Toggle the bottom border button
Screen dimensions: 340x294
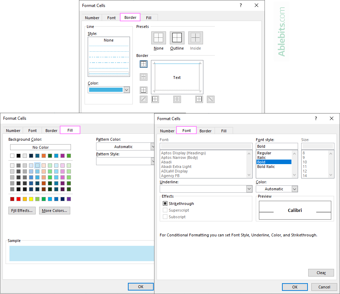(143, 90)
